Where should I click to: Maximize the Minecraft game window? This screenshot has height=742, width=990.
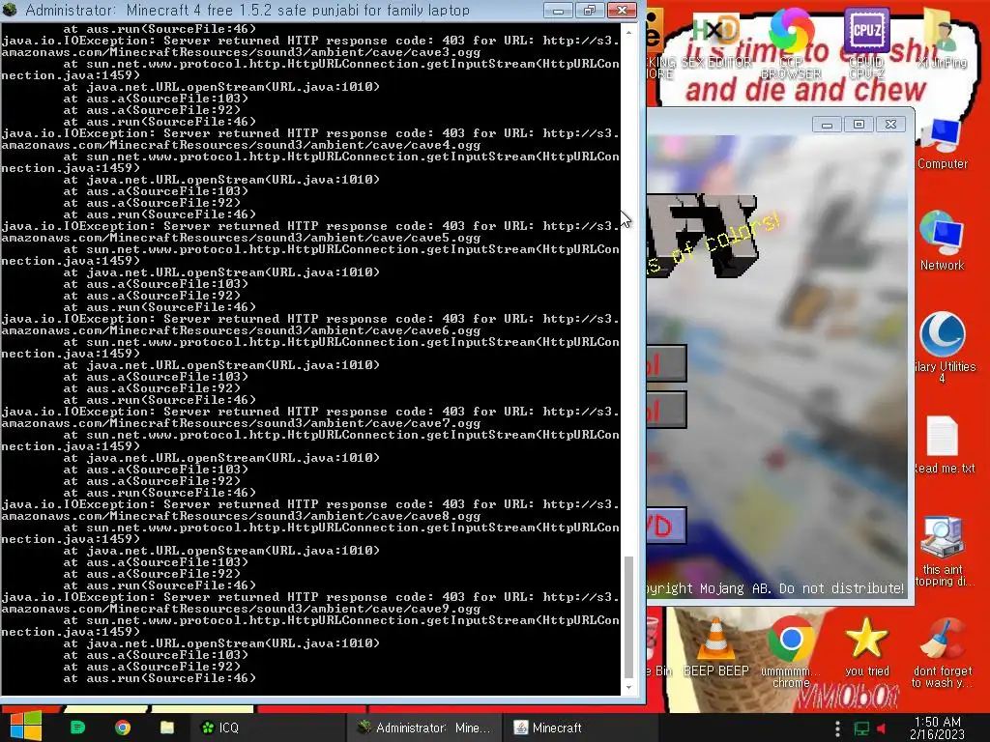pos(859,125)
